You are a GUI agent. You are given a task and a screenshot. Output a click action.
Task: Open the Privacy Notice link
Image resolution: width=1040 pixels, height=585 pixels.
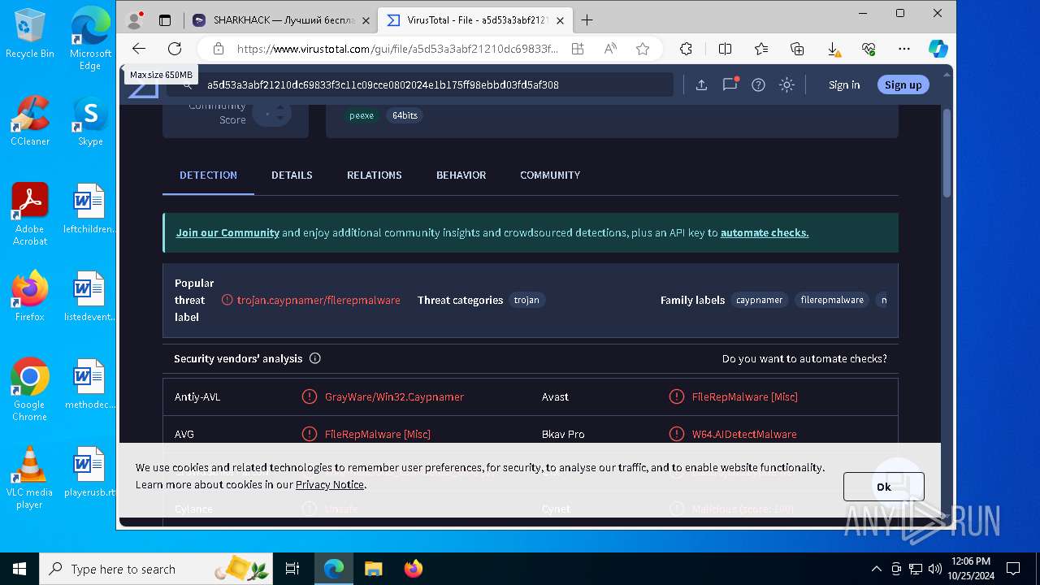pyautogui.click(x=330, y=484)
